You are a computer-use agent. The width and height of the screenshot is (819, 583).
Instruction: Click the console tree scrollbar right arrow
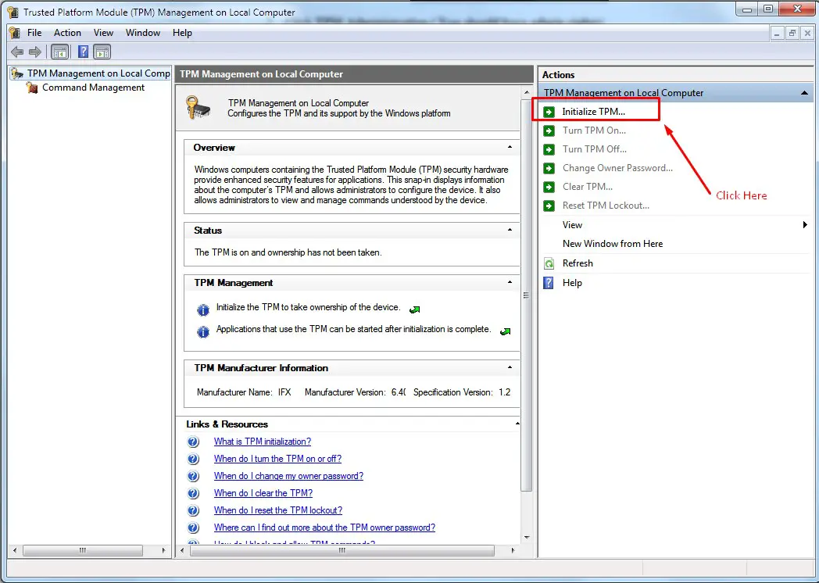(x=163, y=551)
